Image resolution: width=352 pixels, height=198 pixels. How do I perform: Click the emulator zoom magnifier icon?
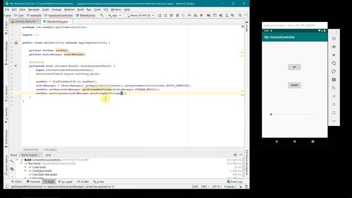pyautogui.click(x=334, y=88)
